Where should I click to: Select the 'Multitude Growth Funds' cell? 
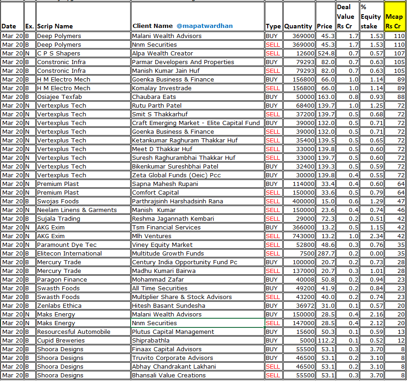198,253
